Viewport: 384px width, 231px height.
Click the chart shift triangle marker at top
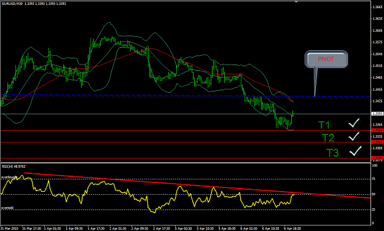click(296, 1)
